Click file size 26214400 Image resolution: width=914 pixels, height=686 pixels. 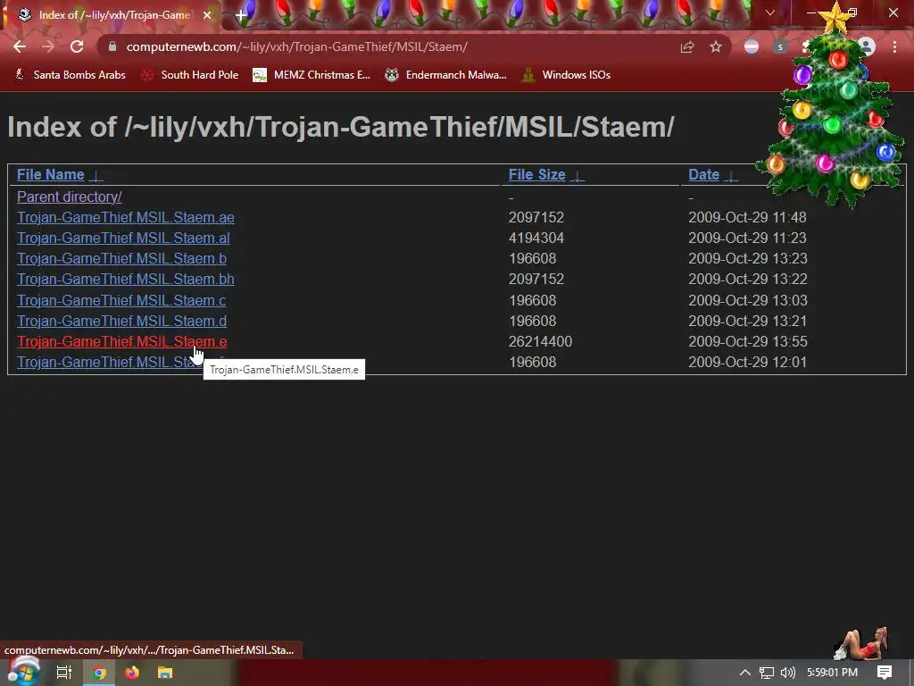(x=540, y=341)
